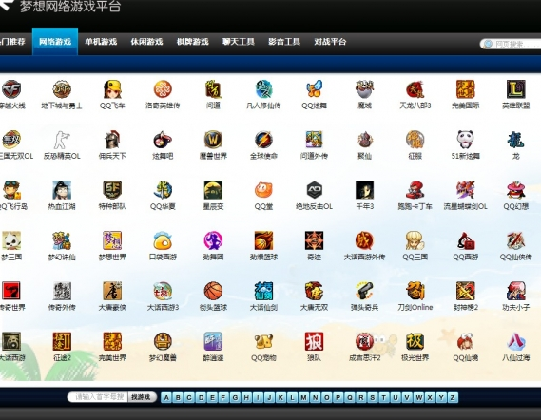Filter games by letter D

tap(201, 397)
